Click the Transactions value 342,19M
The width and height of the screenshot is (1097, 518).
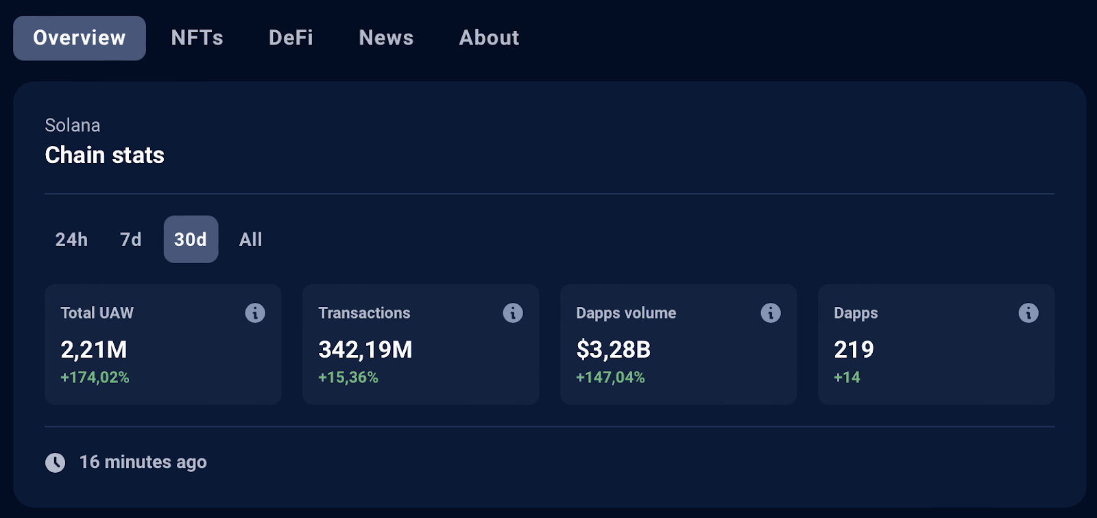[x=365, y=349]
